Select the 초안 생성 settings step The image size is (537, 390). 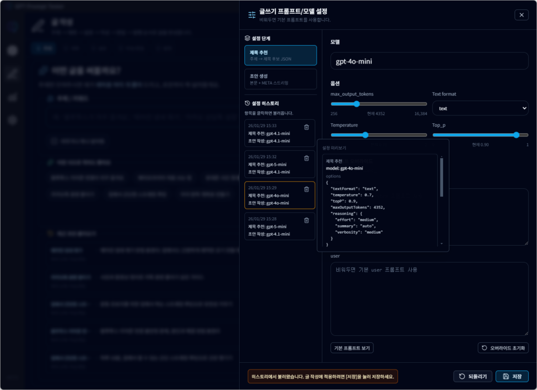(x=280, y=79)
